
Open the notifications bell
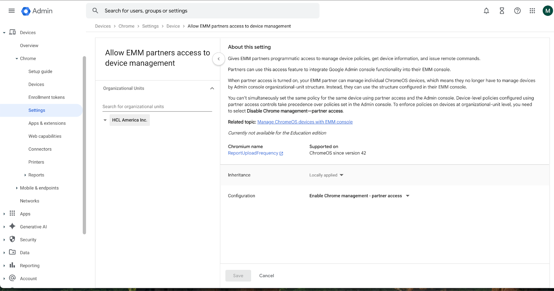[x=486, y=11]
